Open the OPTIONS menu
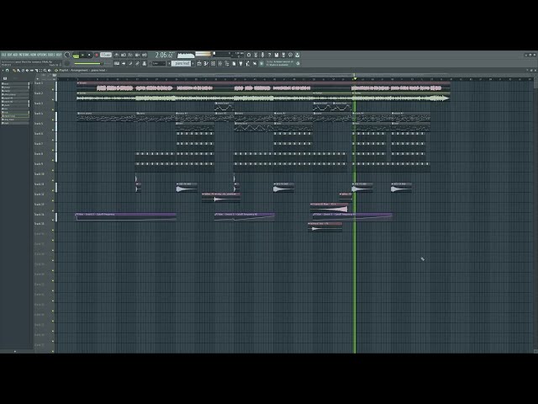This screenshot has height=404, width=538. coord(42,55)
